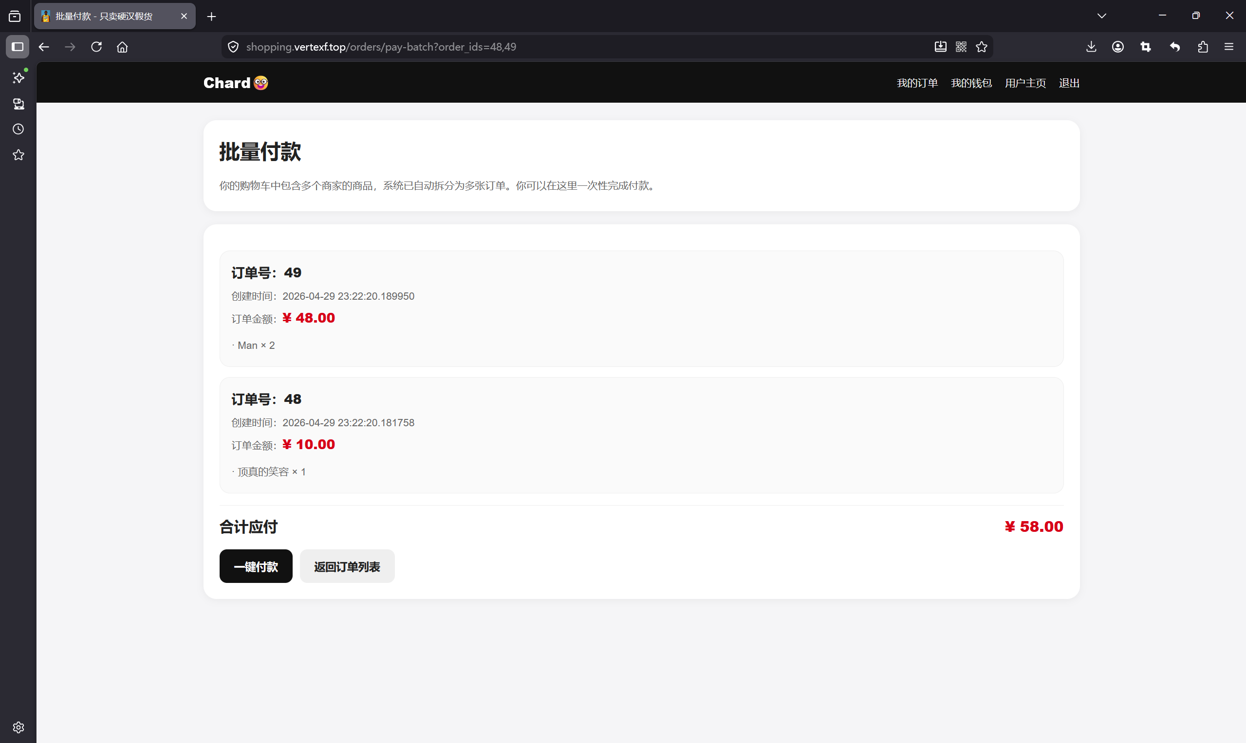Open the account profile icon
1246x743 pixels.
pos(1118,47)
